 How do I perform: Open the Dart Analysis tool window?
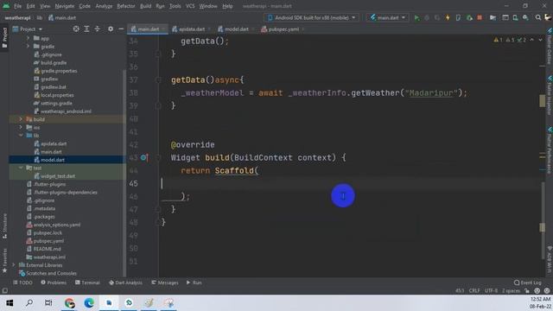tap(125, 282)
